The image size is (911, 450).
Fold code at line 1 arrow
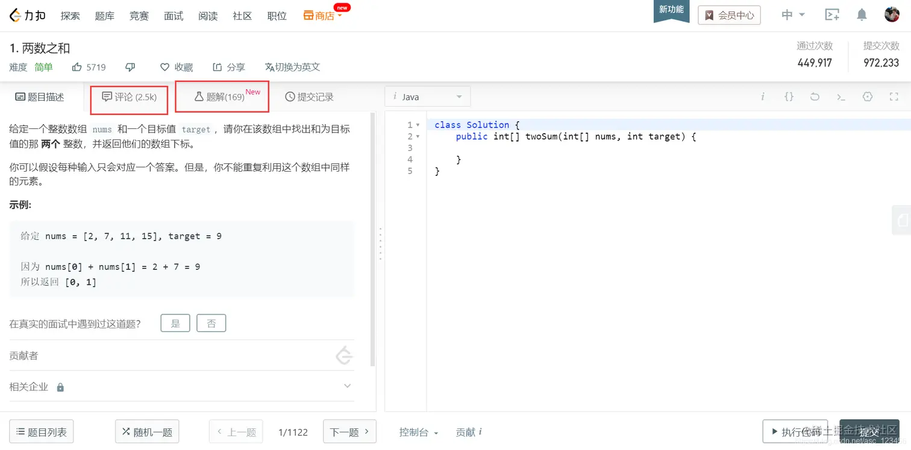(x=418, y=125)
